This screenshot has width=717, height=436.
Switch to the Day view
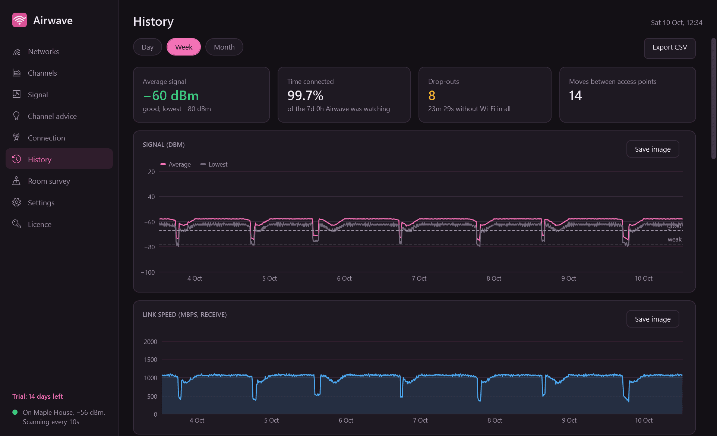(148, 47)
